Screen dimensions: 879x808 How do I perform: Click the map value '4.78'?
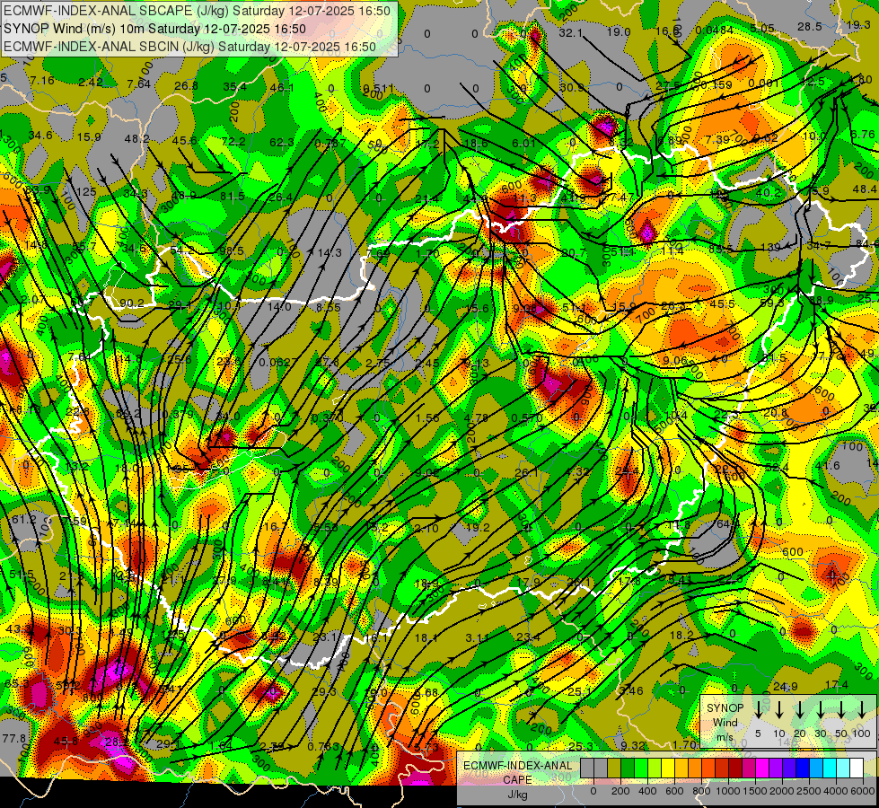[477, 417]
